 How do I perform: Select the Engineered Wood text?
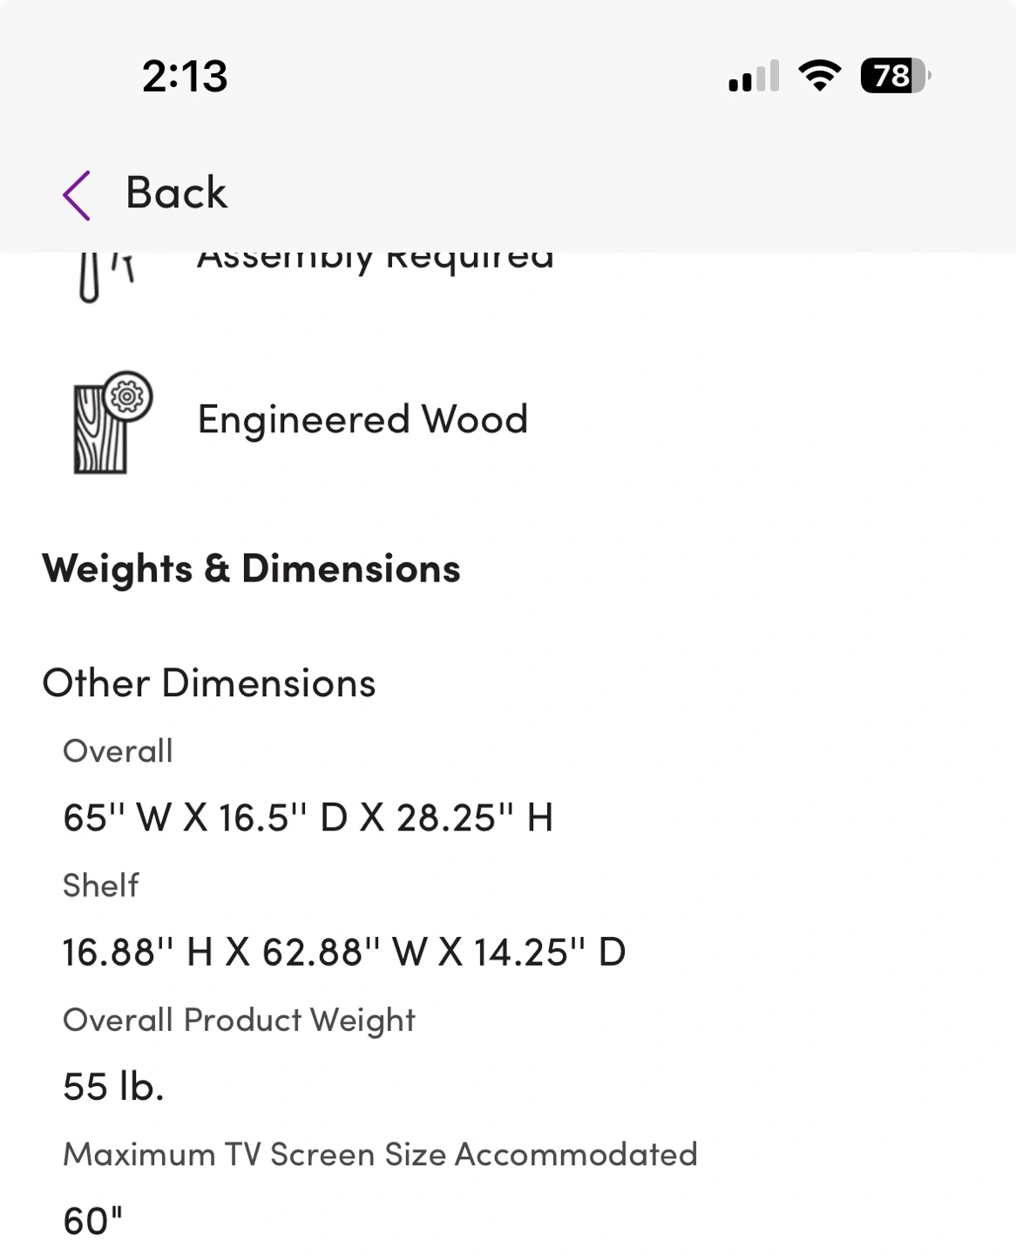pyautogui.click(x=362, y=419)
